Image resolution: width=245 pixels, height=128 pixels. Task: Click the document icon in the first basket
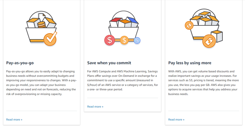(42, 17)
